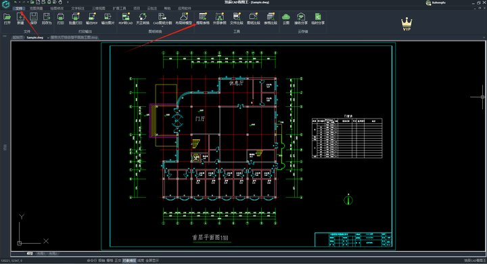This screenshot has height=264, width=487.
Task: Select the 输出PDF export icon
Action: click(91, 19)
